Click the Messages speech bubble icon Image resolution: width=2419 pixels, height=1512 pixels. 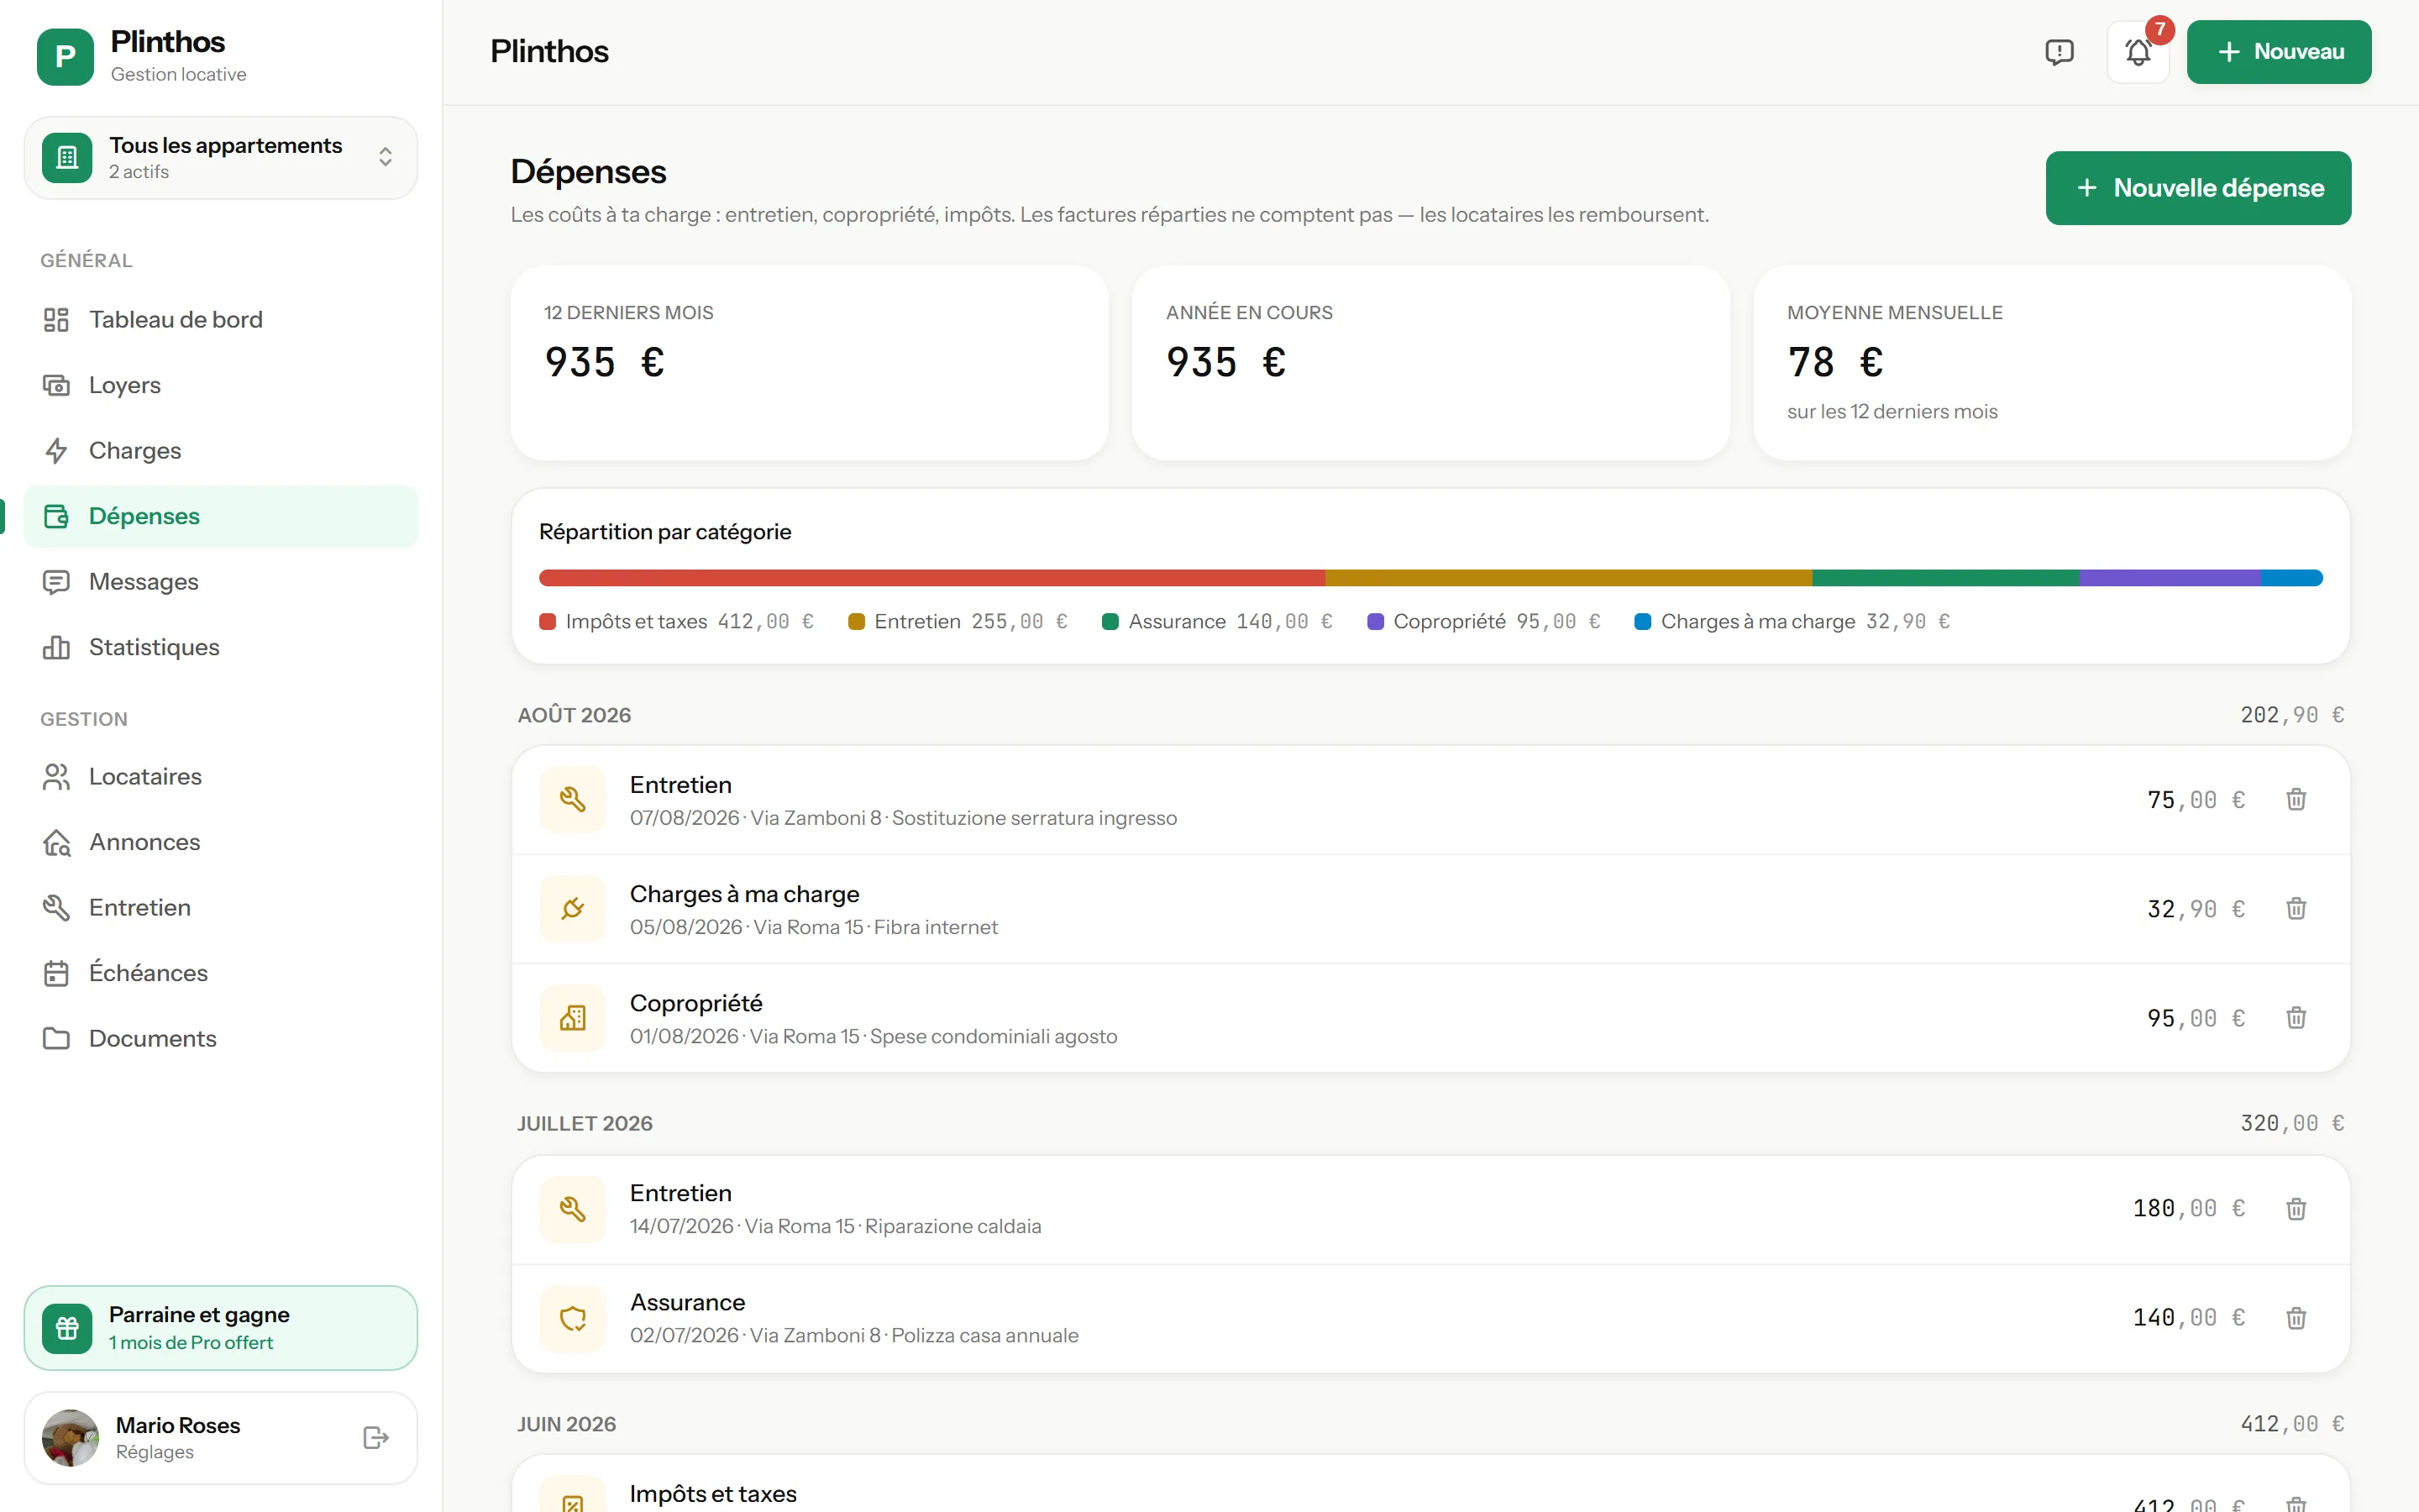(56, 582)
